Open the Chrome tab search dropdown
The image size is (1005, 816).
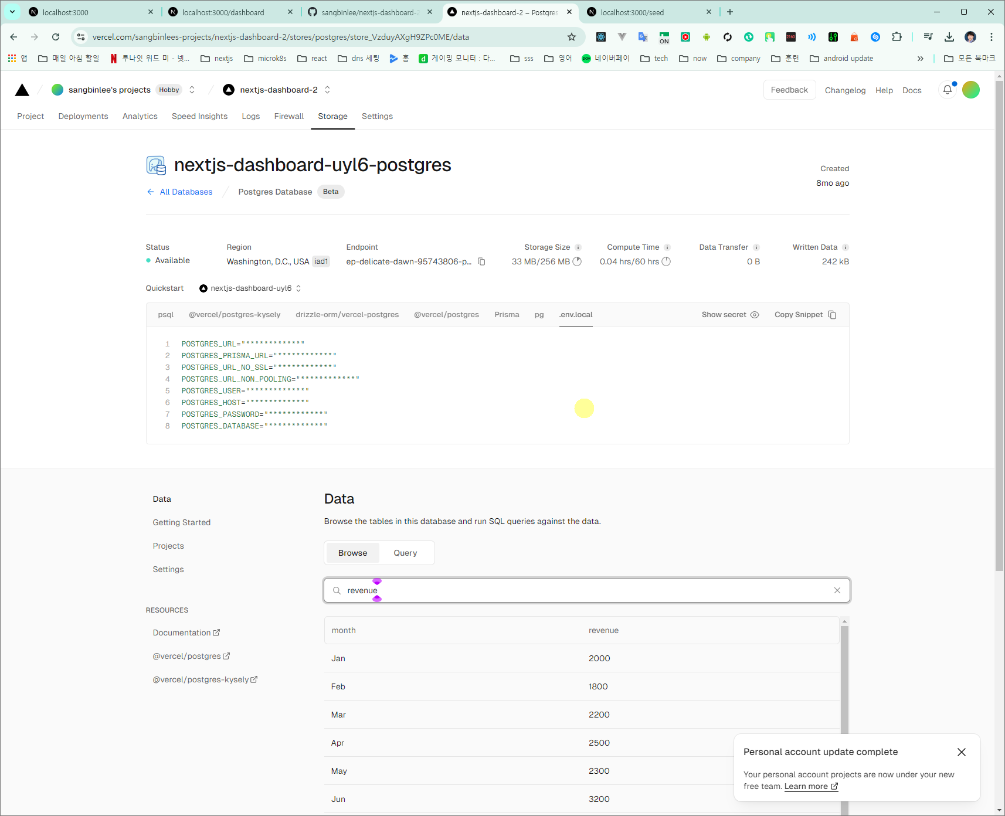pos(12,12)
